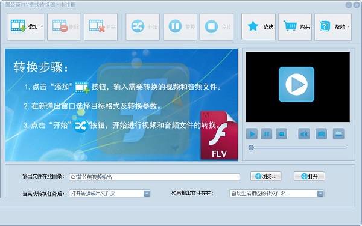362x226 pixels.
Task: Click the camera snapshot icon
Action: coord(321,134)
